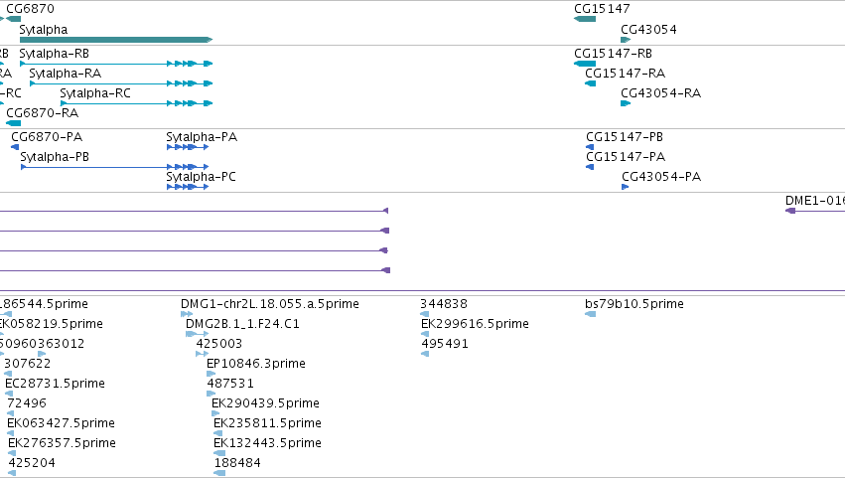Click the EK132443.5prime EST glyph
Viewport: 845px width, 478px height.
219,453
